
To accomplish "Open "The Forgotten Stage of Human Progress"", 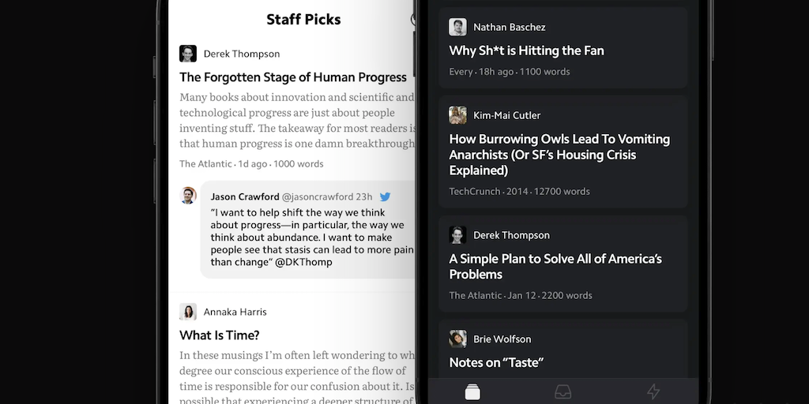I will pos(292,77).
